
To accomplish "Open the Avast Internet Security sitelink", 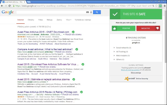I will [x=48, y=74].
